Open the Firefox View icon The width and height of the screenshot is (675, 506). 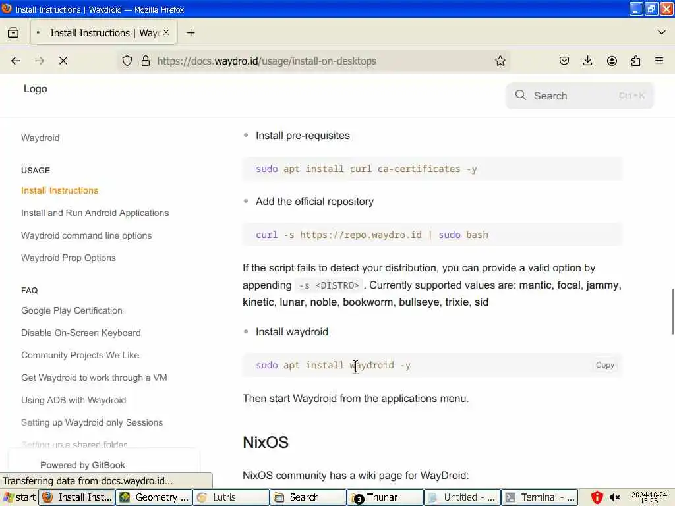tap(13, 33)
